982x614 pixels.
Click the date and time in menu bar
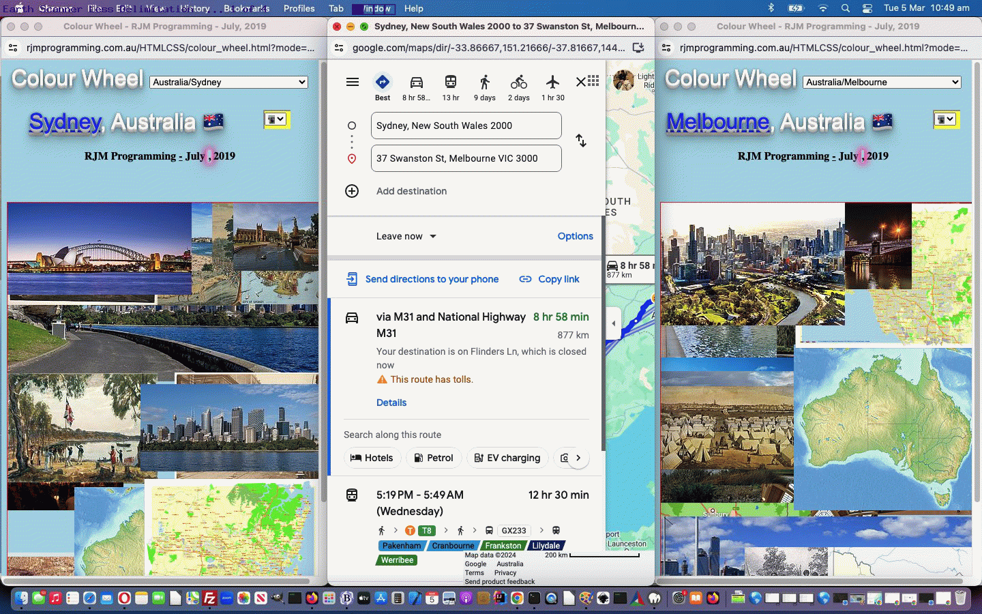click(x=926, y=8)
